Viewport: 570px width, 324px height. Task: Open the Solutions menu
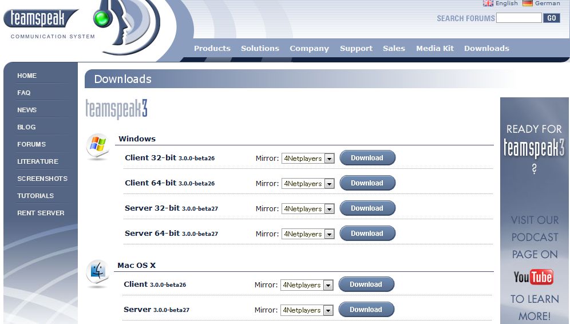[x=260, y=48]
